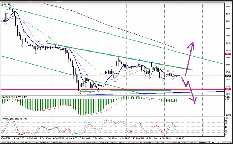Select the blue horizontal support line near 35.95
Image resolution: width=233 pixels, height=144 pixels.
pos(160,93)
